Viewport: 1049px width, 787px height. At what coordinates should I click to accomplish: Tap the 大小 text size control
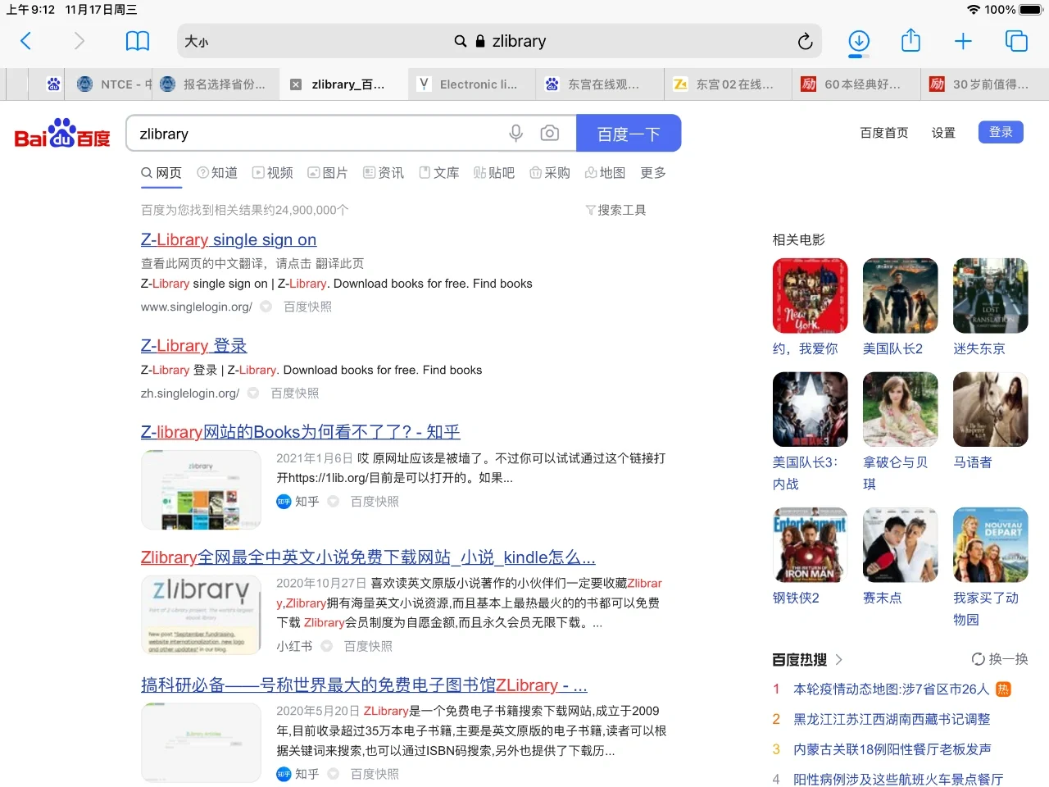point(196,42)
